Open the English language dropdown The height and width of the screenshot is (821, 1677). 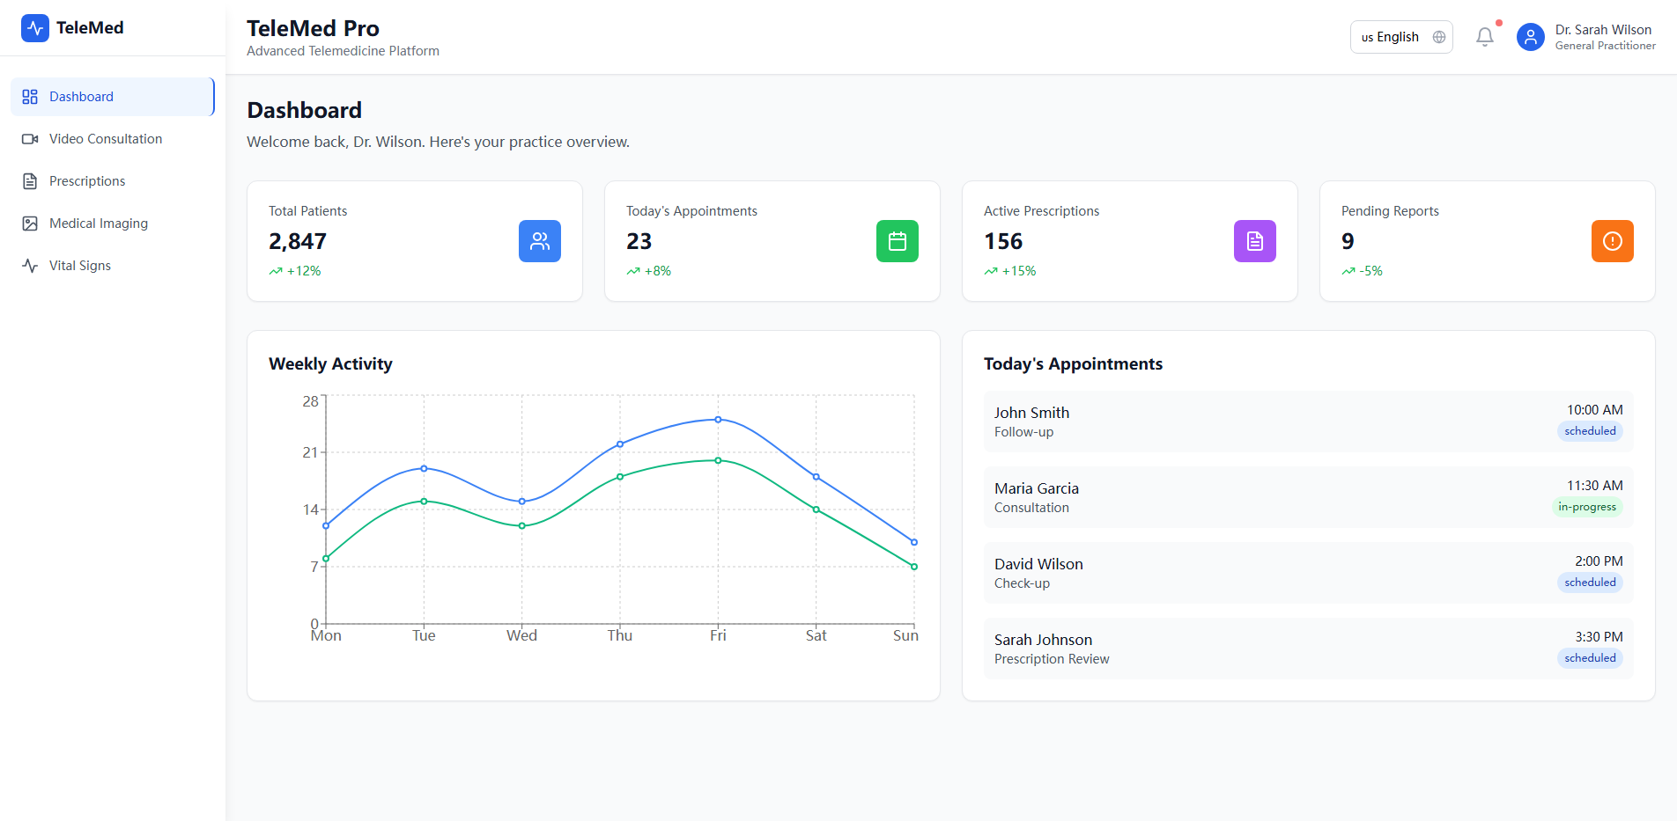(1397, 37)
